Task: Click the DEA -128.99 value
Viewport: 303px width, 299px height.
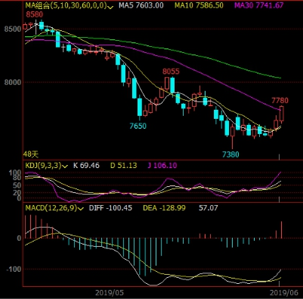Action: click(164, 208)
